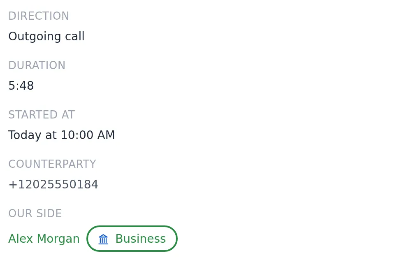This screenshot has height=260, width=413.
Task: Select the Business badge label text
Action: pyautogui.click(x=141, y=239)
